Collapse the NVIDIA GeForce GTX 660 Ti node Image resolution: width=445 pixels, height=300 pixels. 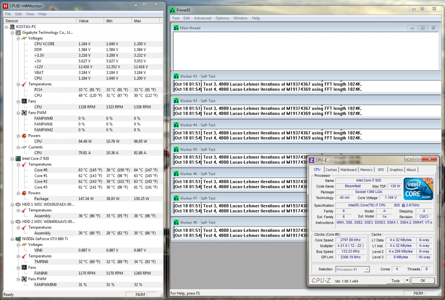coord(12,239)
